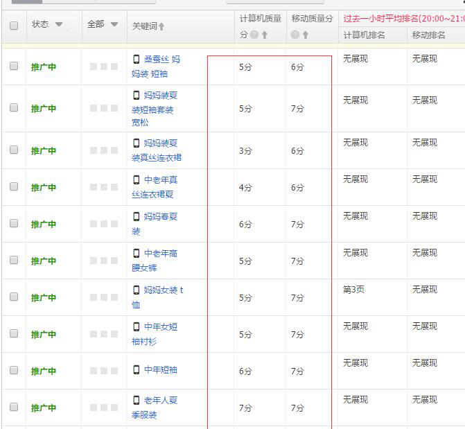
Task: Click mobile icon beside 桑蚕丝 妈妈装 短袖
Action: pos(136,59)
